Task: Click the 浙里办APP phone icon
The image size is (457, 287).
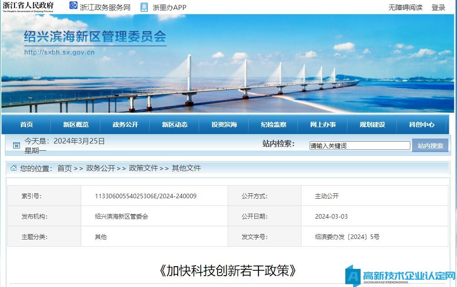Action: click(x=144, y=7)
